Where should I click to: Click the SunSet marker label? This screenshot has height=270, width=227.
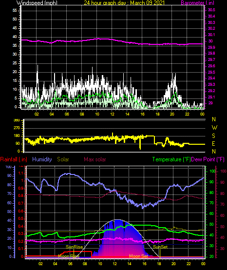tap(160, 247)
